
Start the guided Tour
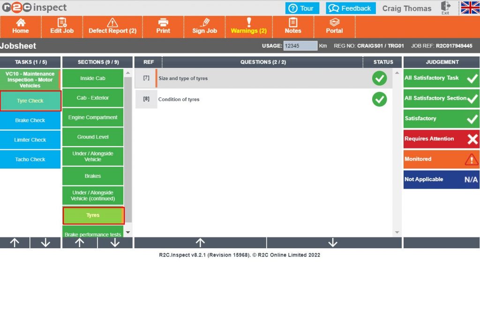302,7
